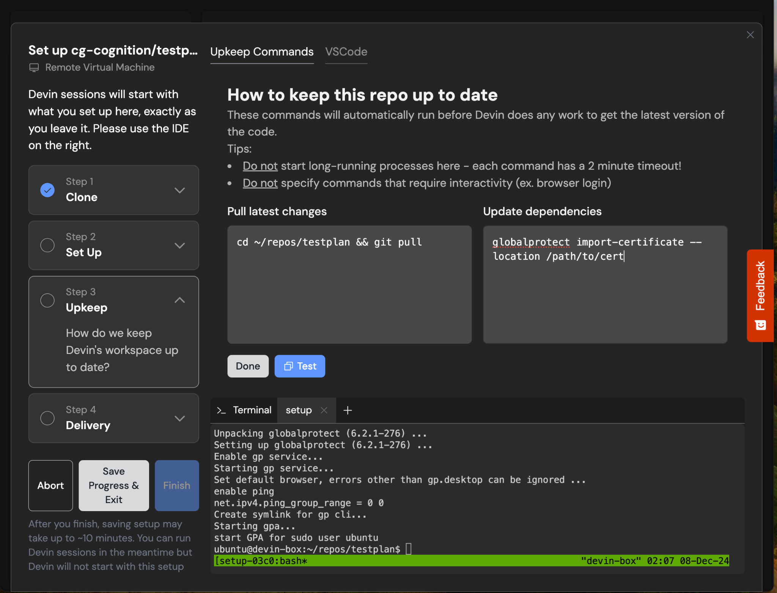Close the setup terminal tab
Viewport: 777px width, 593px height.
pyautogui.click(x=324, y=410)
